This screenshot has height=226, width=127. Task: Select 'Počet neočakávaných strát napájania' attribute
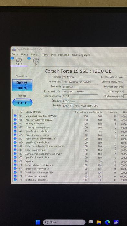45,146
